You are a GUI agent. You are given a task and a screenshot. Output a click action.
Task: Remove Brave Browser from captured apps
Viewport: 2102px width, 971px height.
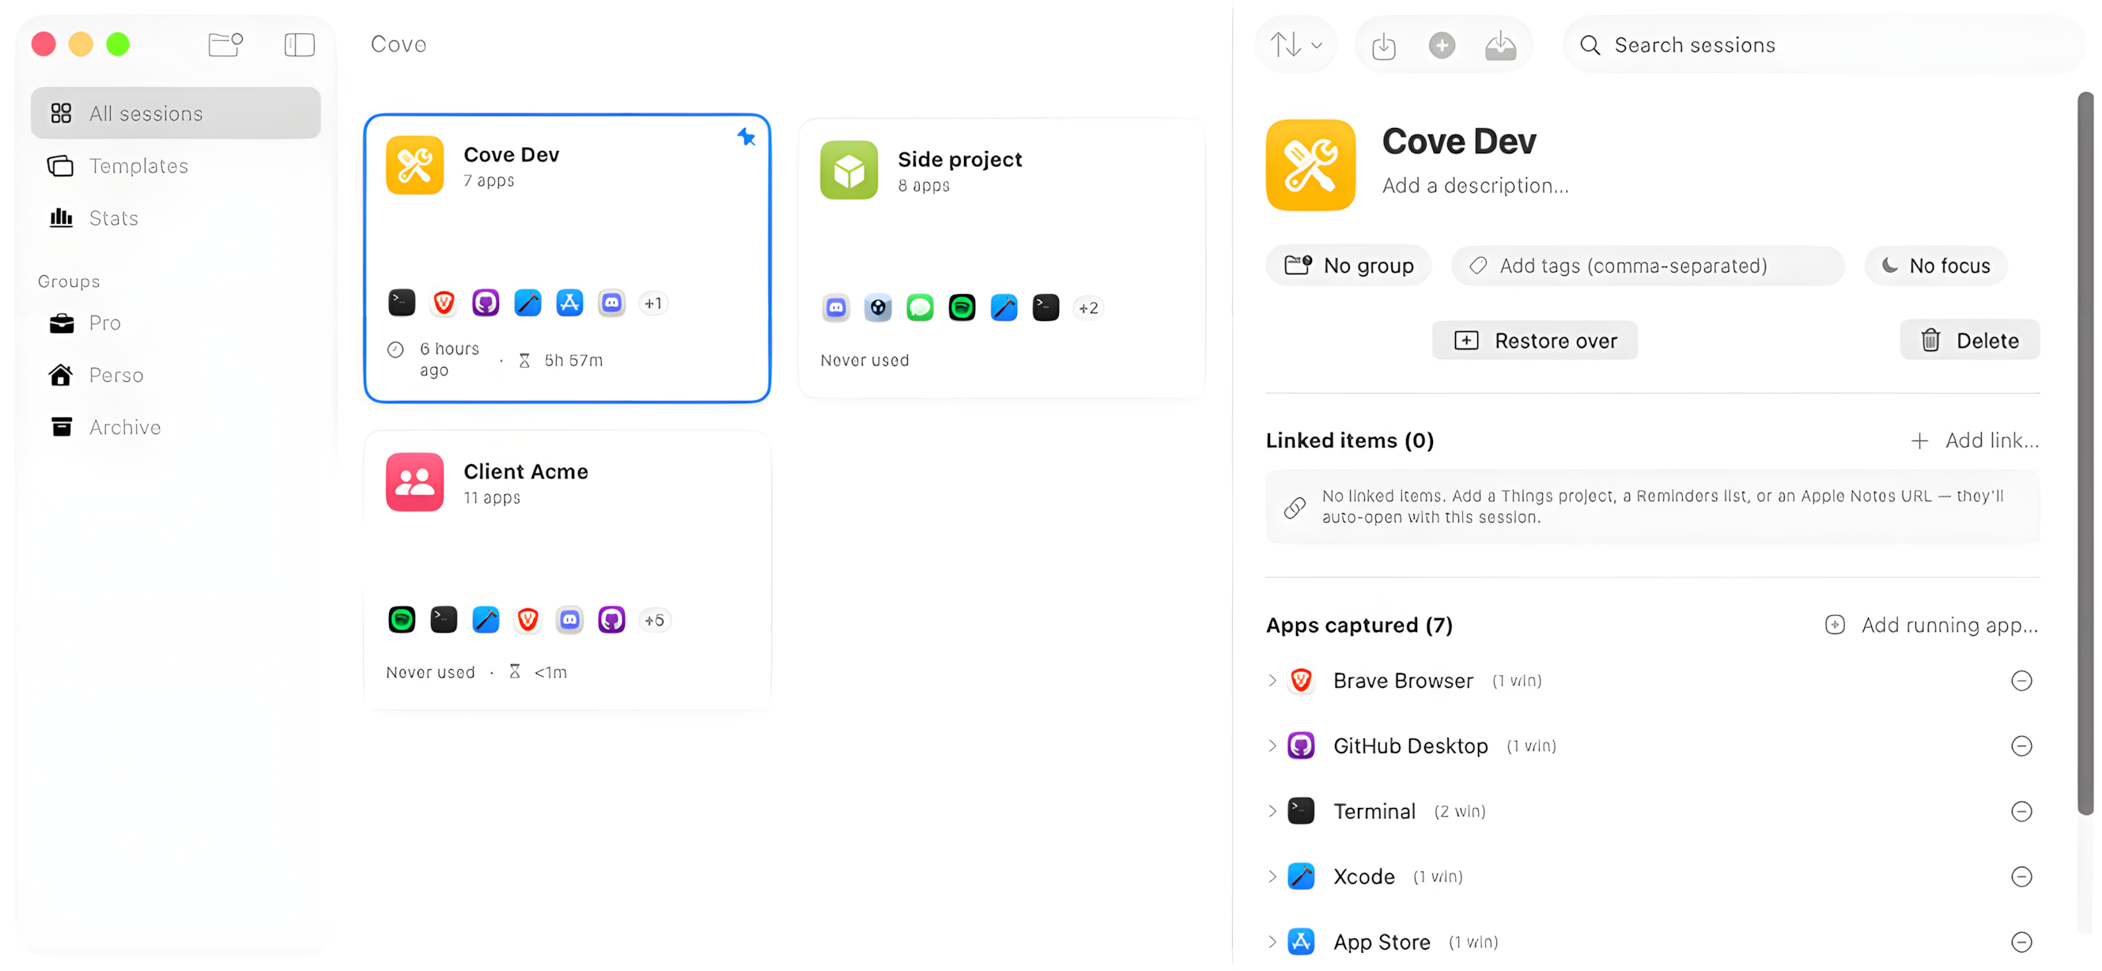[2021, 682]
